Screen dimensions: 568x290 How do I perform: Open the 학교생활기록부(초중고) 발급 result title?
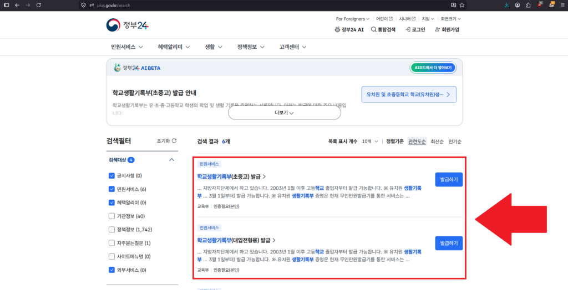pos(231,177)
